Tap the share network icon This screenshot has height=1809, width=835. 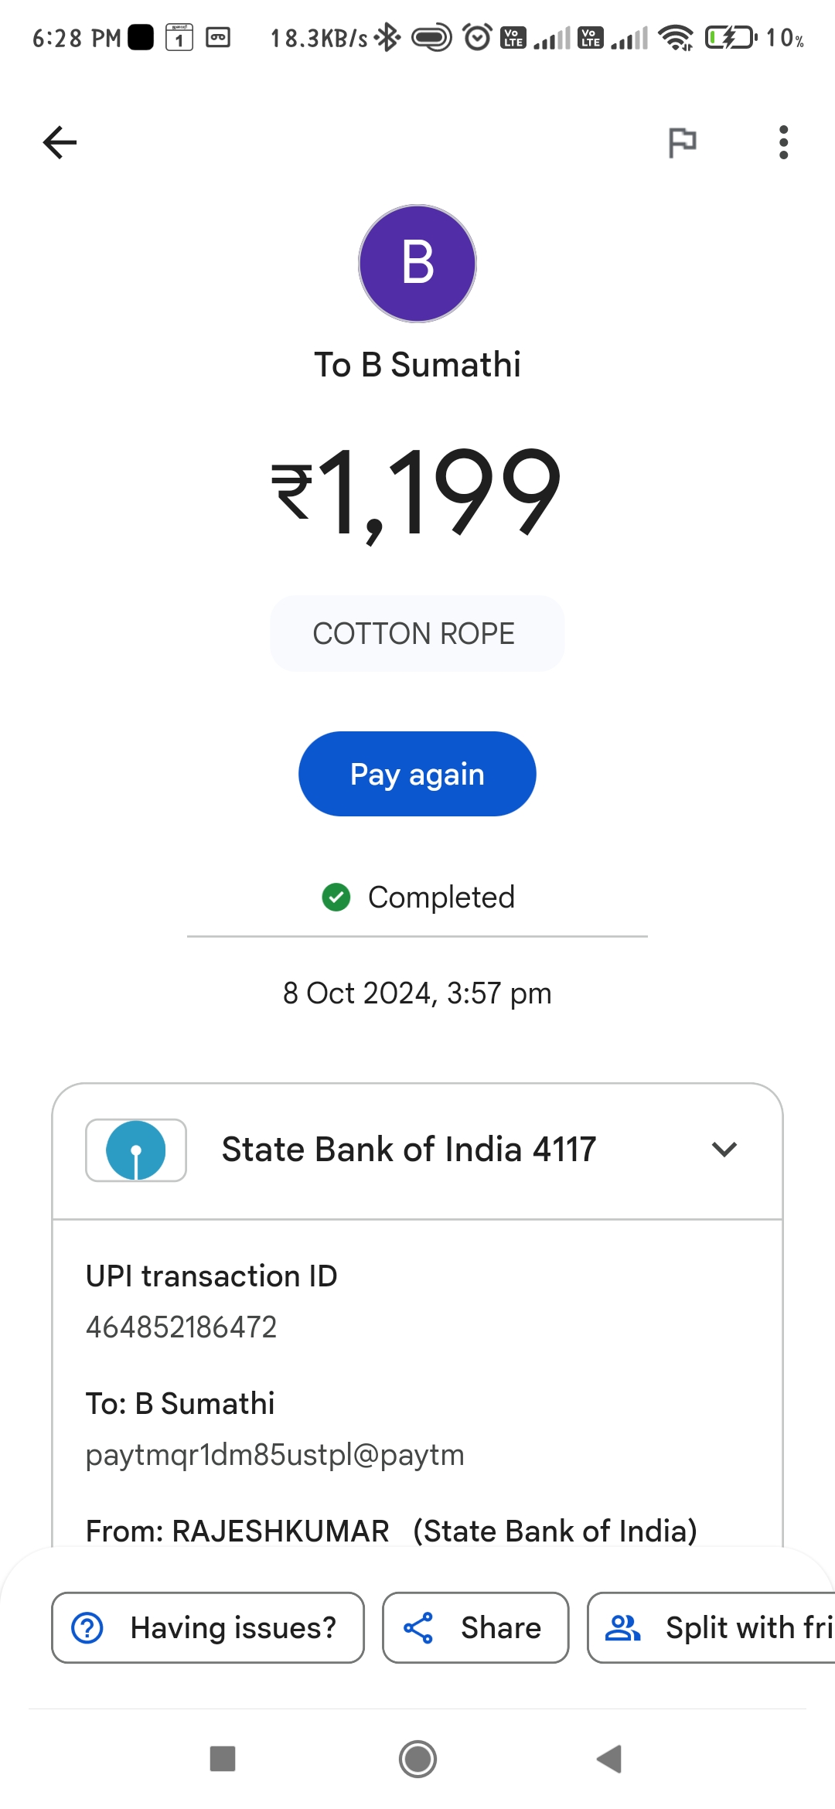[418, 1627]
